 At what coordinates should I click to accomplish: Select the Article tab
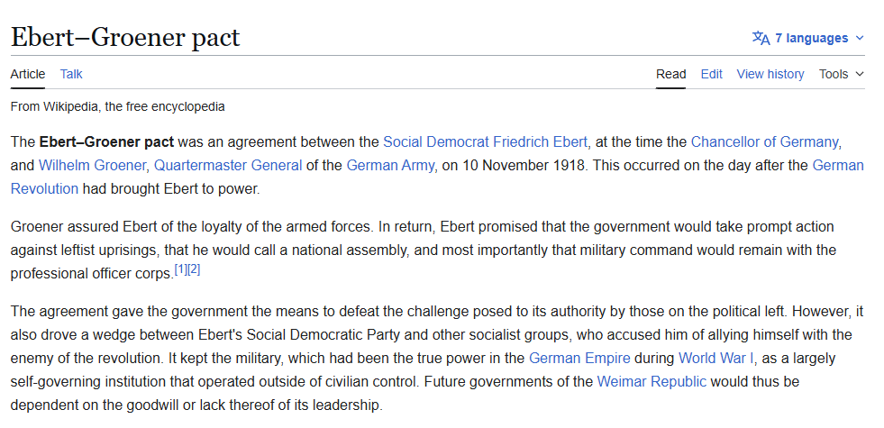[28, 74]
